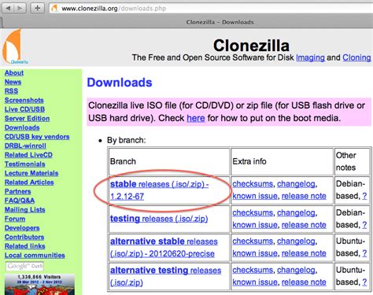Viewport: 373px width, 295px height.
Task: Open changelog link in alternative stable row
Action: tap(296, 242)
